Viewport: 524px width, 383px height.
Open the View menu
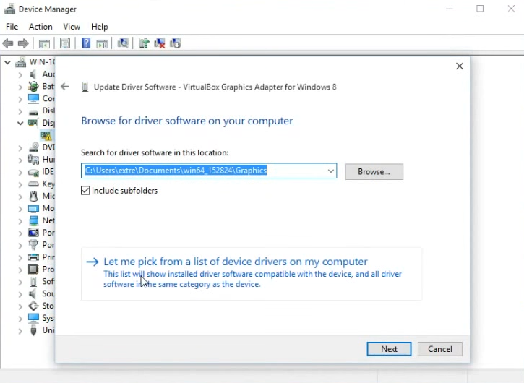tap(72, 27)
